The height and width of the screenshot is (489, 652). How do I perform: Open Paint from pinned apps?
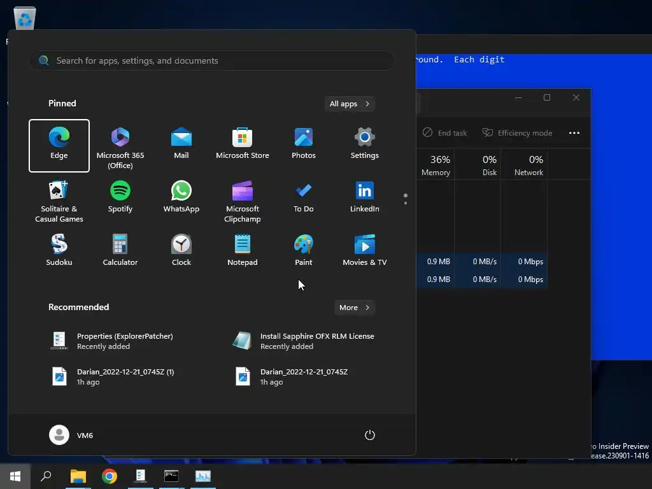pyautogui.click(x=304, y=250)
